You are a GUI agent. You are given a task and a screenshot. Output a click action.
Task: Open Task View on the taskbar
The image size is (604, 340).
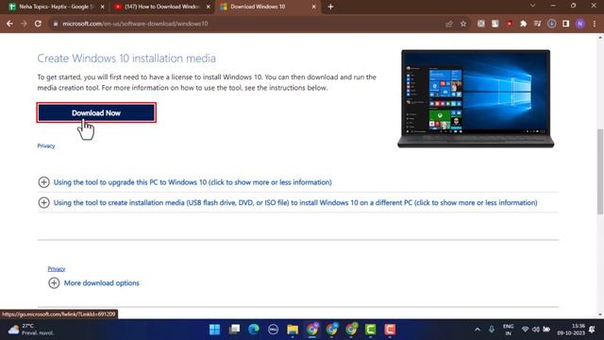[234, 330]
